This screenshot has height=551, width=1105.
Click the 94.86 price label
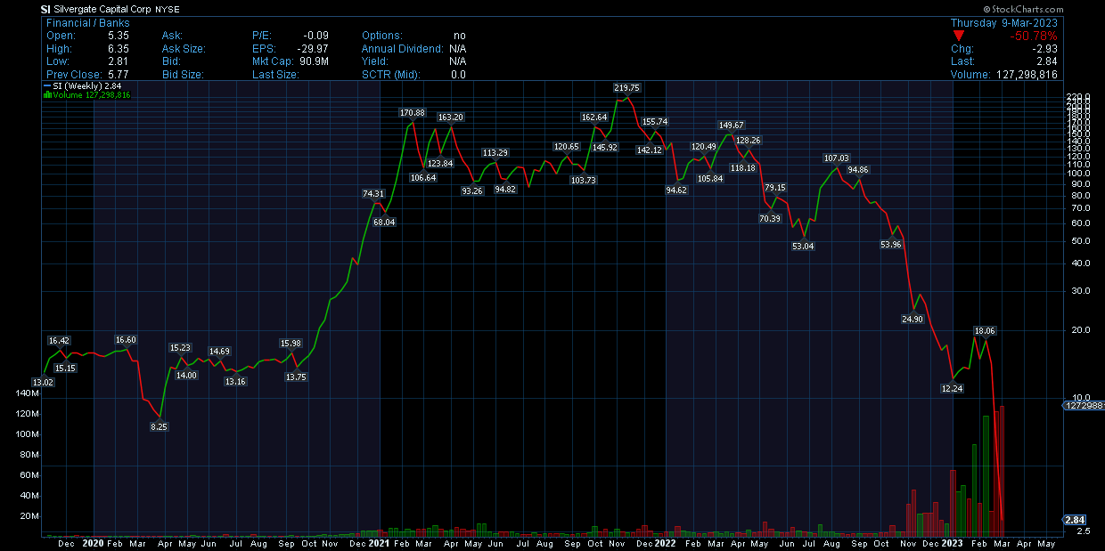[858, 169]
